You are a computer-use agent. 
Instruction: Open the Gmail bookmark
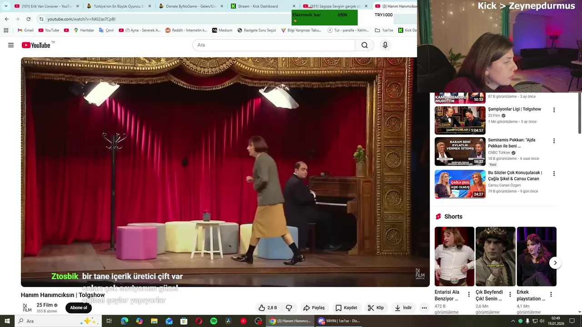point(25,30)
